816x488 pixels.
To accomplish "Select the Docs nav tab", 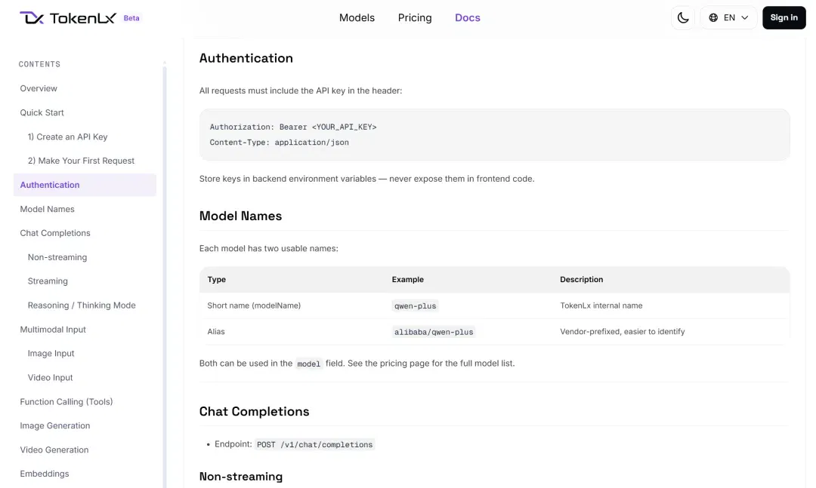I will [x=468, y=17].
